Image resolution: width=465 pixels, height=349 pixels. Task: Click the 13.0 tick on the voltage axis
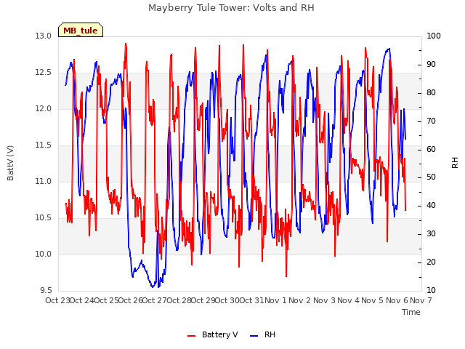tap(43, 36)
